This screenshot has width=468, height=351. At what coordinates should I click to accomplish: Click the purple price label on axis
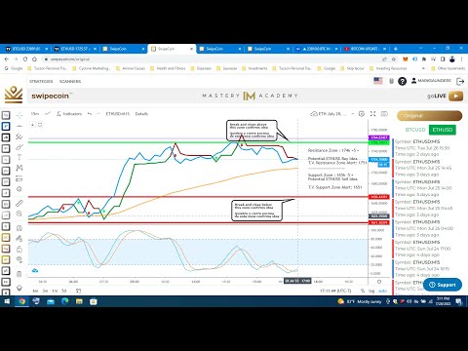pyautogui.click(x=378, y=137)
